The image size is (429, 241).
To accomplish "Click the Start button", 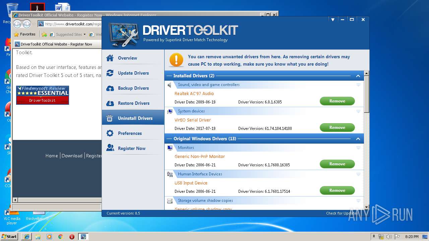I will tap(9, 236).
